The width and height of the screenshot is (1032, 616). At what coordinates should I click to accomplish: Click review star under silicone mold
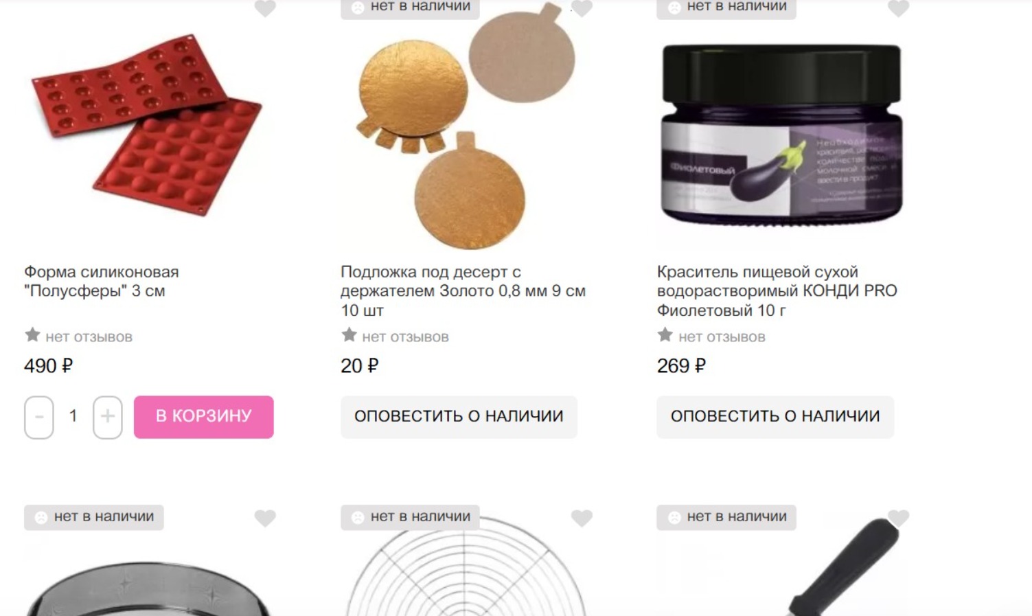[32, 335]
